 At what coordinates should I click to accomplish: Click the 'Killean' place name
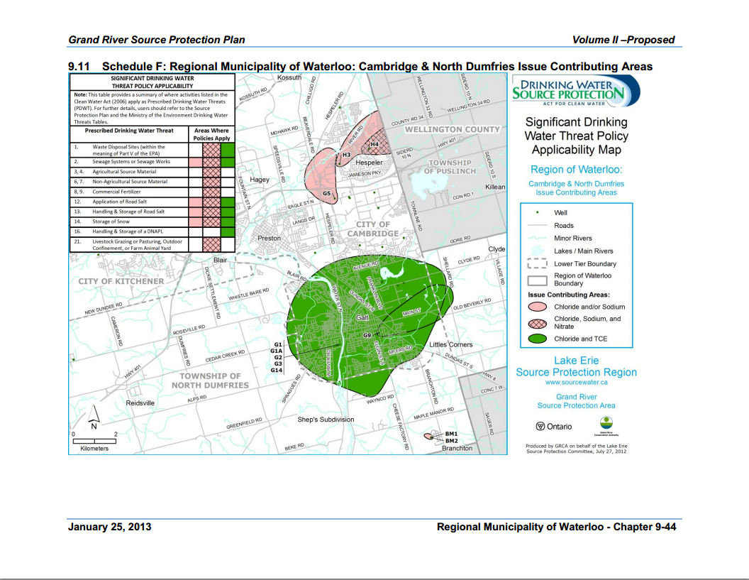point(495,187)
